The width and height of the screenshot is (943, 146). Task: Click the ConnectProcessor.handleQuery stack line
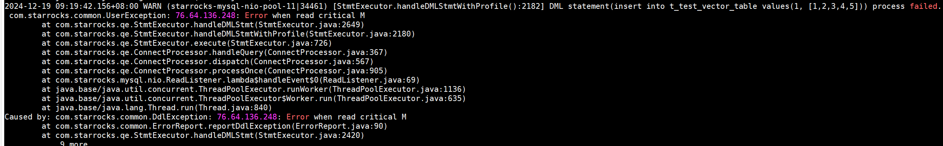[x=214, y=52]
